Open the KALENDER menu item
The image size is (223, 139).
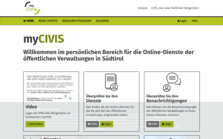pyautogui.click(x=102, y=21)
